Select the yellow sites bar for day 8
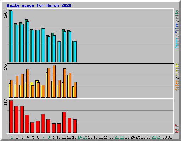Screen dimensions: 181x141 47,85
